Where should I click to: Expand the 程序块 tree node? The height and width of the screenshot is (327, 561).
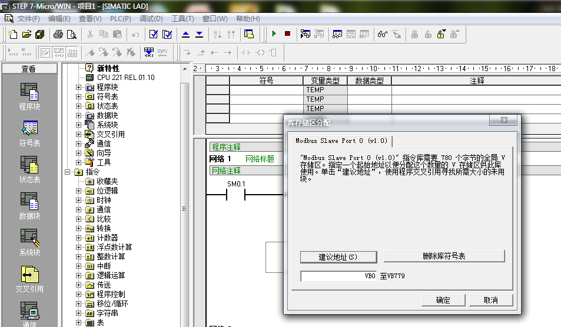pos(79,88)
